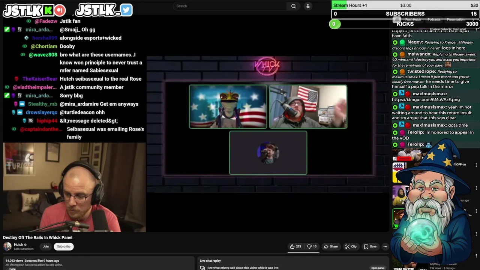Click username @Chortiam in left chat

pos(44,46)
